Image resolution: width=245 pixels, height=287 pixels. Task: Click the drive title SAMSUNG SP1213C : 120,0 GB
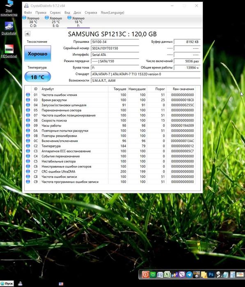[x=112, y=34]
